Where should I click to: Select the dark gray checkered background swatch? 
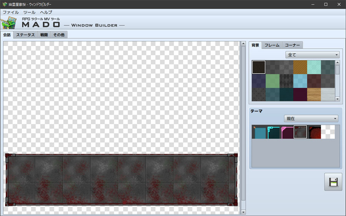click(x=273, y=67)
